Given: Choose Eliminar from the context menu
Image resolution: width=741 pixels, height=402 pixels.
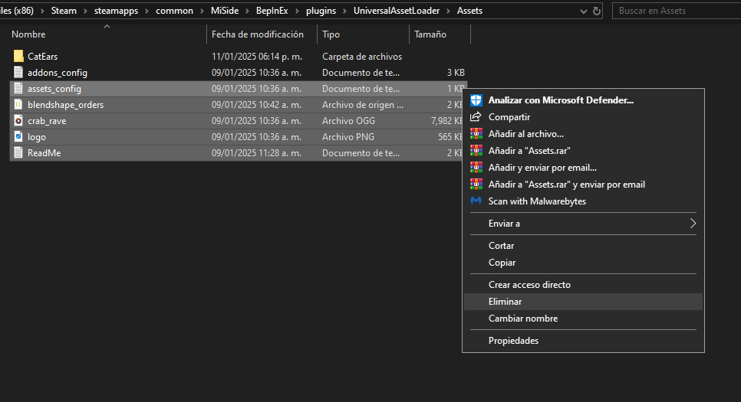Looking at the screenshot, I should tap(505, 302).
